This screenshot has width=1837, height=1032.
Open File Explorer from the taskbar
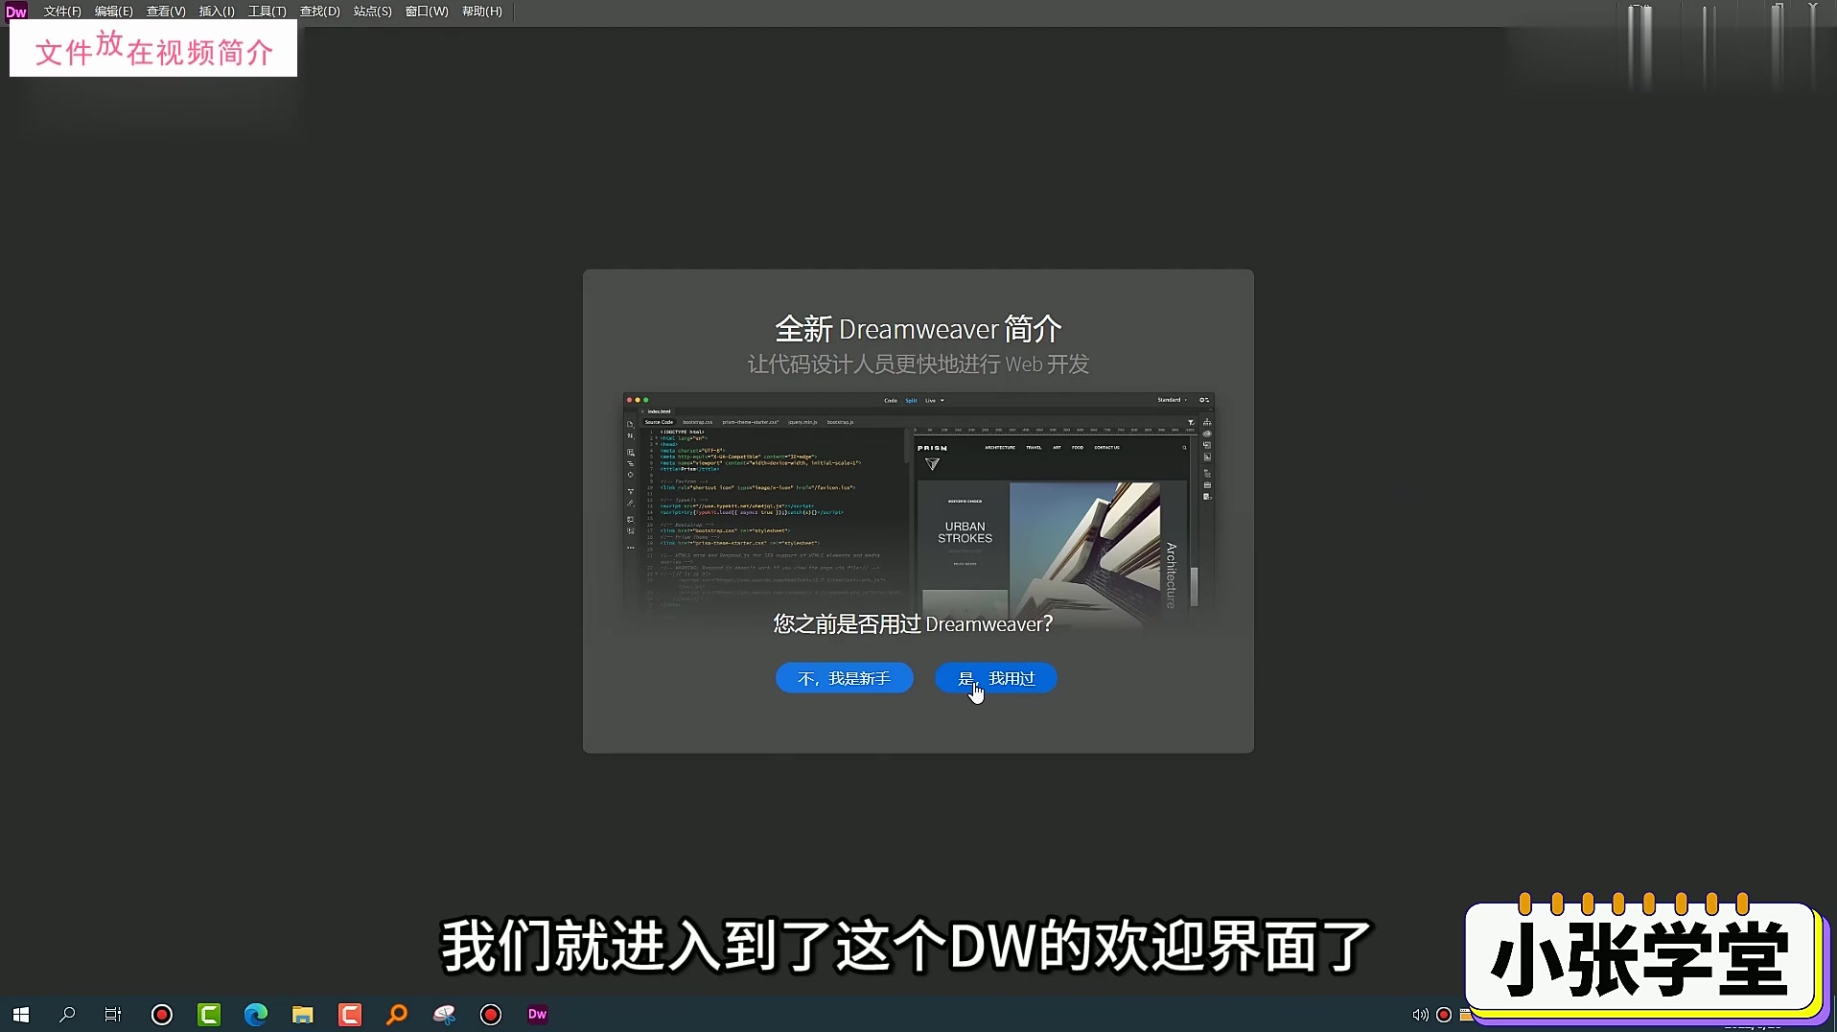pyautogui.click(x=303, y=1014)
